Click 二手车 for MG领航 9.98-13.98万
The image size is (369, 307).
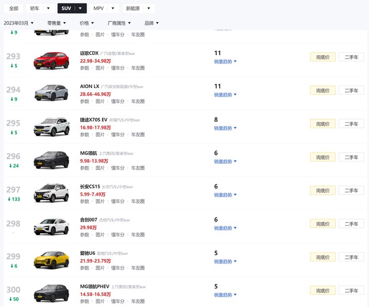click(352, 157)
